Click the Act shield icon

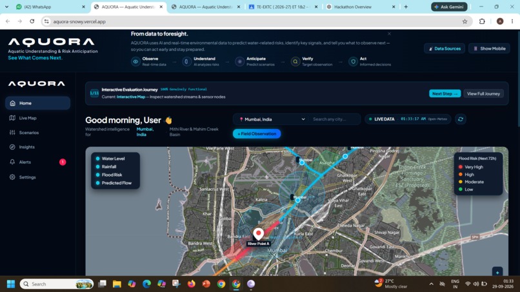(x=353, y=62)
